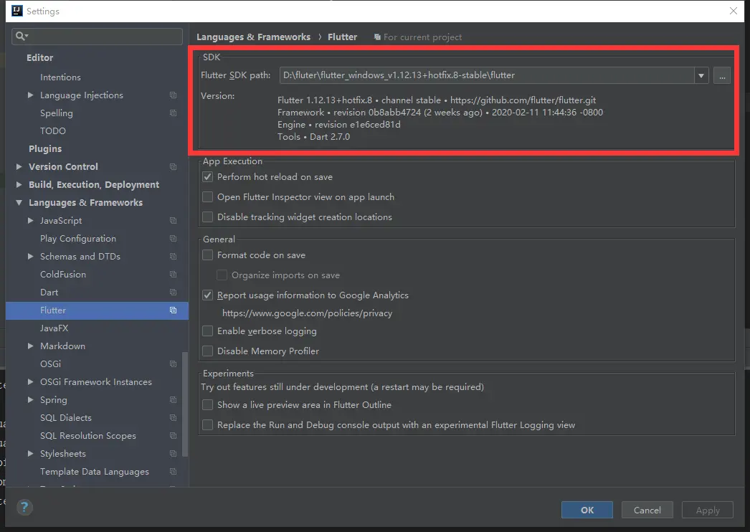Expand the Stylesheets tree node
This screenshot has width=750, height=532.
[31, 454]
